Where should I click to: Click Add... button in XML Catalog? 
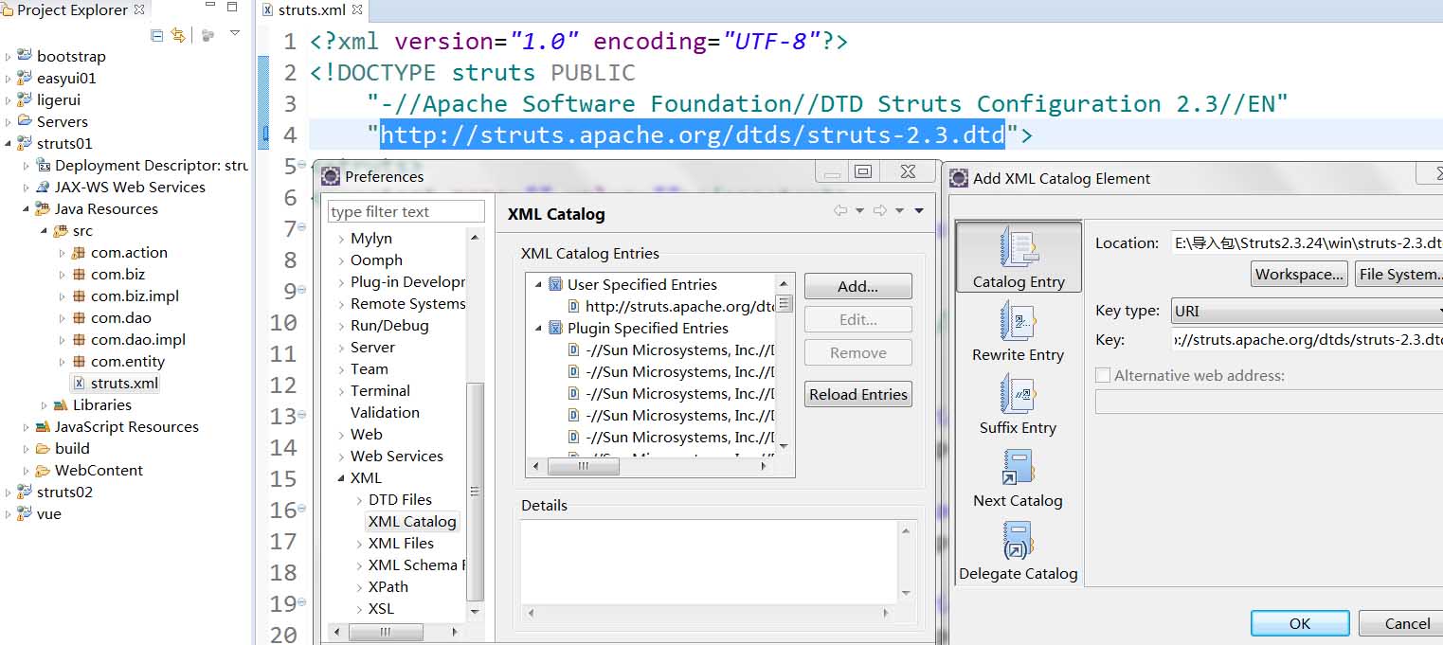[x=858, y=286]
